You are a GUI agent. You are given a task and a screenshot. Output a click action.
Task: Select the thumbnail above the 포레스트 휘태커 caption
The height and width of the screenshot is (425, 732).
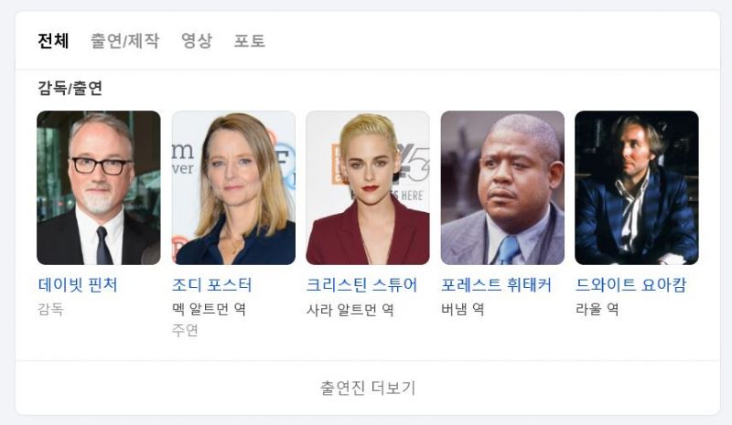click(x=502, y=187)
